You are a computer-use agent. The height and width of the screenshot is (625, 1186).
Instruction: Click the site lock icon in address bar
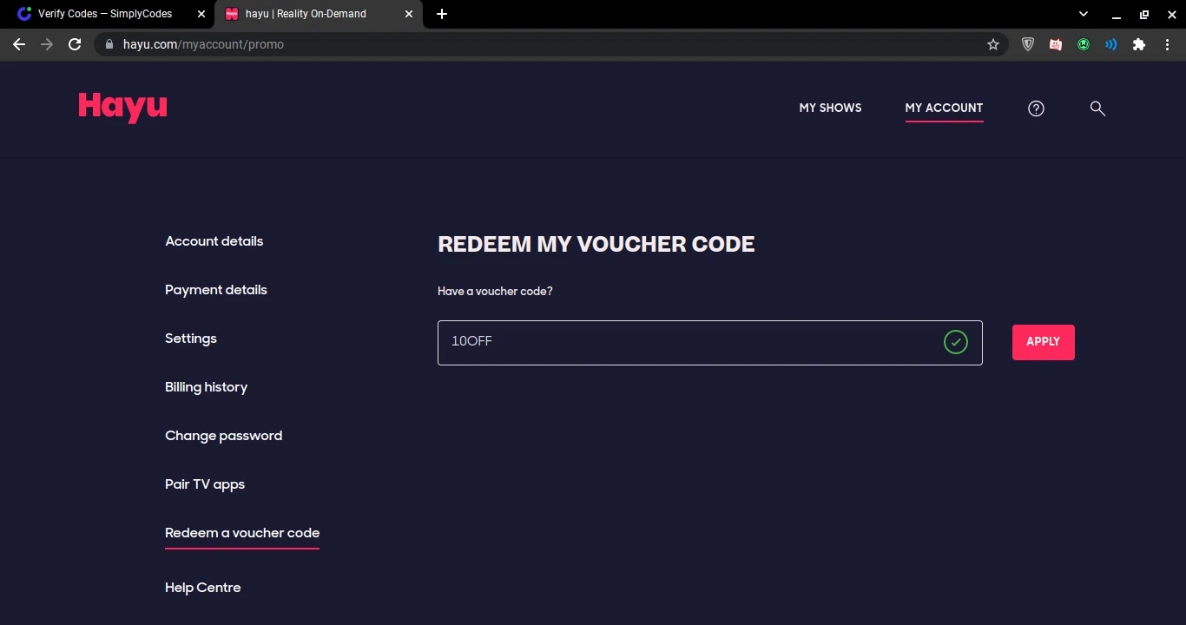[x=109, y=44]
